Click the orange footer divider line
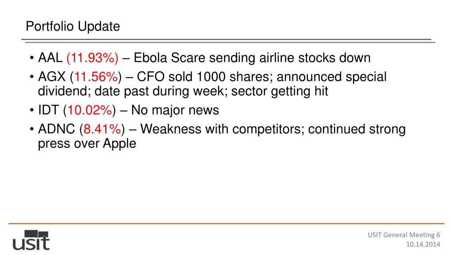 pos(226,224)
